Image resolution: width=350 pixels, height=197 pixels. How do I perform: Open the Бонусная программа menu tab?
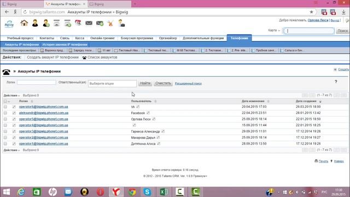137,38
